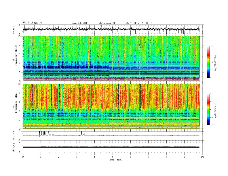Select the ch.2 Frequency (kHz) axis label
Image resolution: width=228 pixels, height=176 pixels.
(x=15, y=103)
